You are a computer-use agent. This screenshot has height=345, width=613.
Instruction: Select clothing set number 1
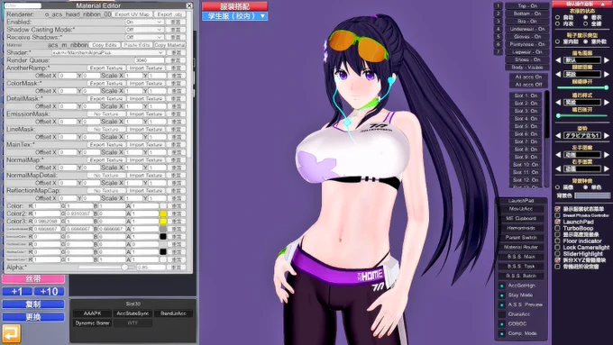point(498,6)
